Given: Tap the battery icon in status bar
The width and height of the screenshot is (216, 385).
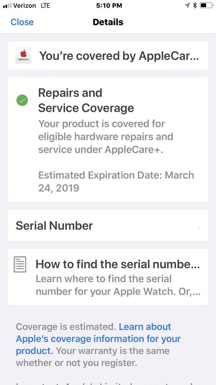Looking at the screenshot, I should click(x=206, y=5).
